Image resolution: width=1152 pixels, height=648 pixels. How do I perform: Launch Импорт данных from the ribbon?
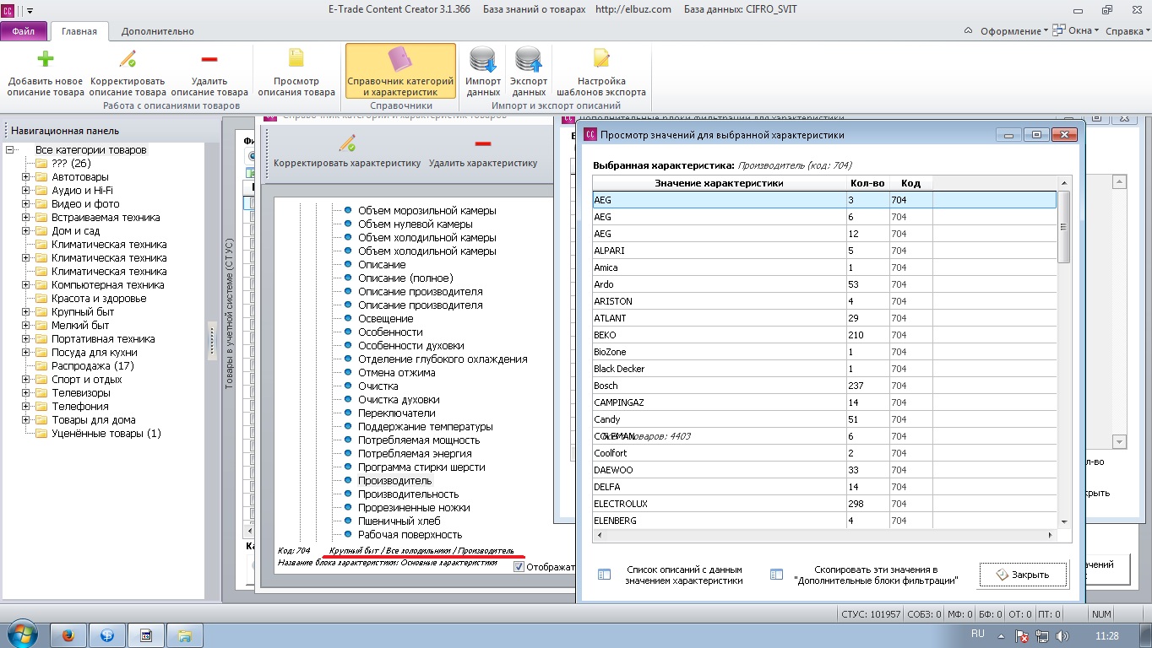click(483, 73)
